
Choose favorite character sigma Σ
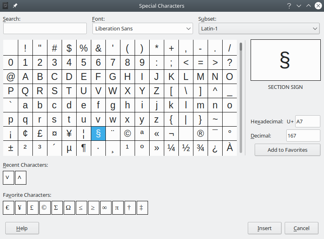(x=57, y=208)
